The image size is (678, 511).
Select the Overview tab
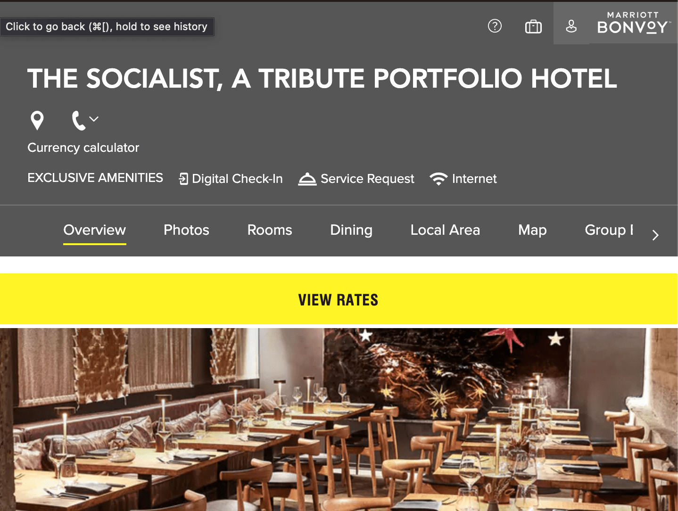[x=95, y=230]
